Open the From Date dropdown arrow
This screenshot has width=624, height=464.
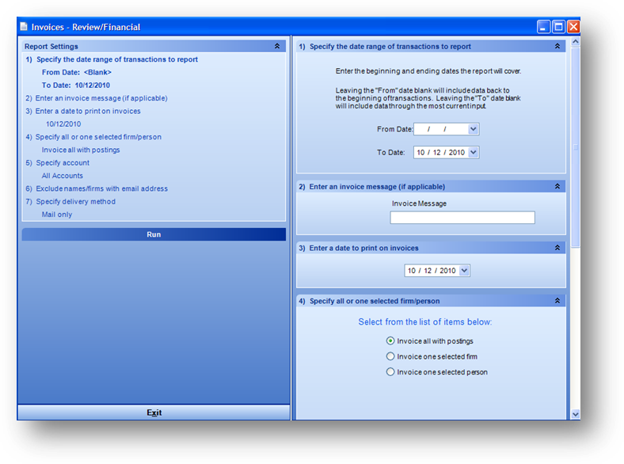tap(473, 129)
